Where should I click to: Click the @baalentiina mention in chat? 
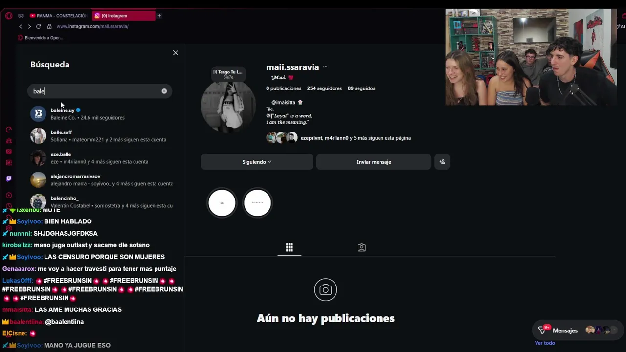pos(64,322)
